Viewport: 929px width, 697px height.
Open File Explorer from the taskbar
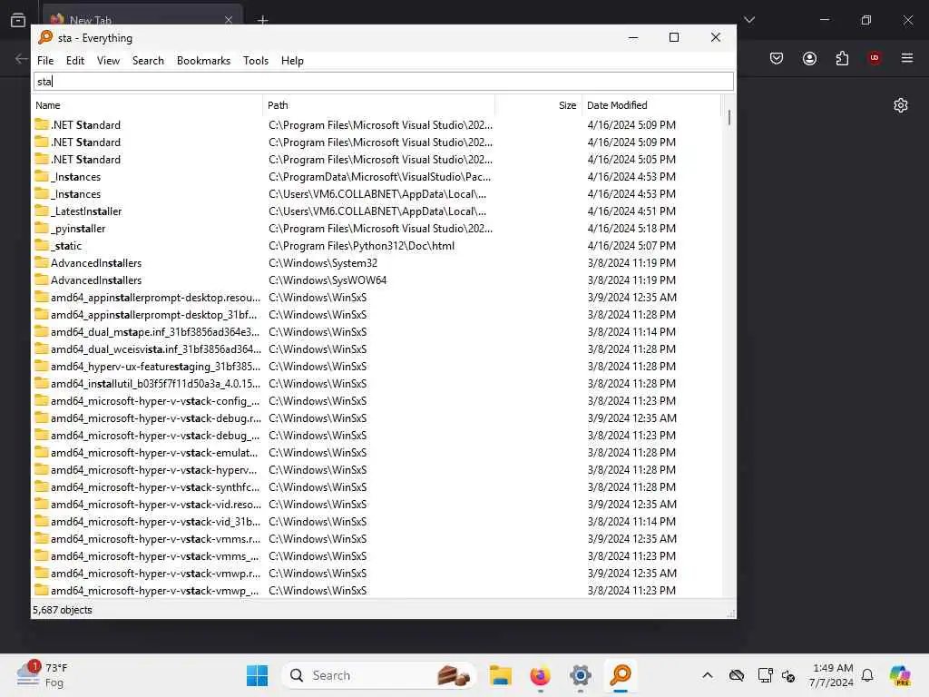coord(501,675)
